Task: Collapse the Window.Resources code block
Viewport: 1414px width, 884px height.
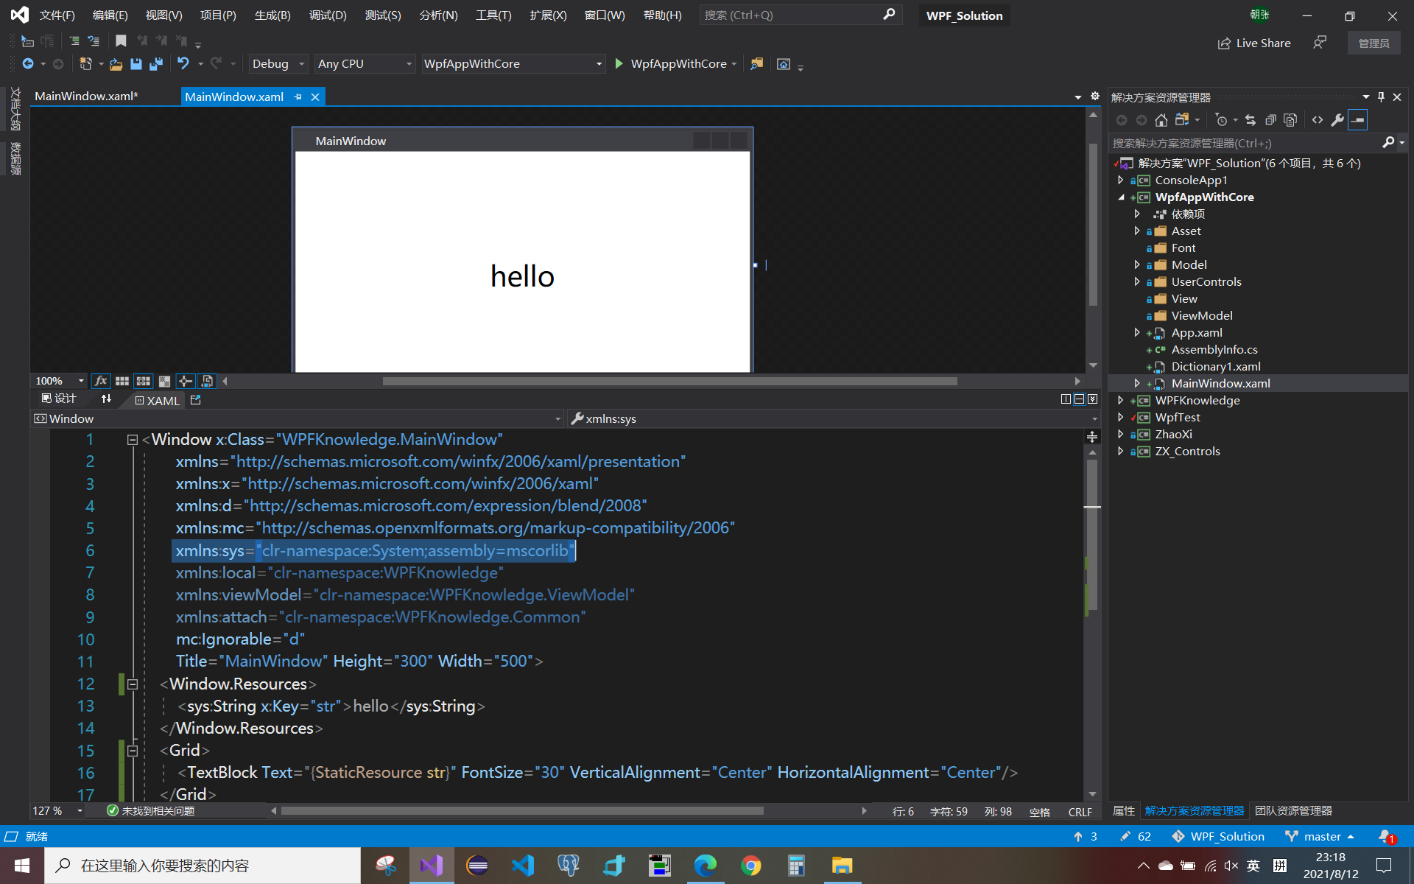Action: [133, 684]
